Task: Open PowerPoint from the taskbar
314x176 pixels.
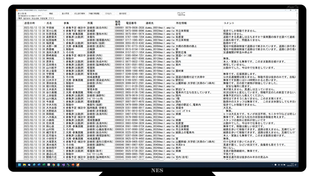Action: (x=73, y=165)
